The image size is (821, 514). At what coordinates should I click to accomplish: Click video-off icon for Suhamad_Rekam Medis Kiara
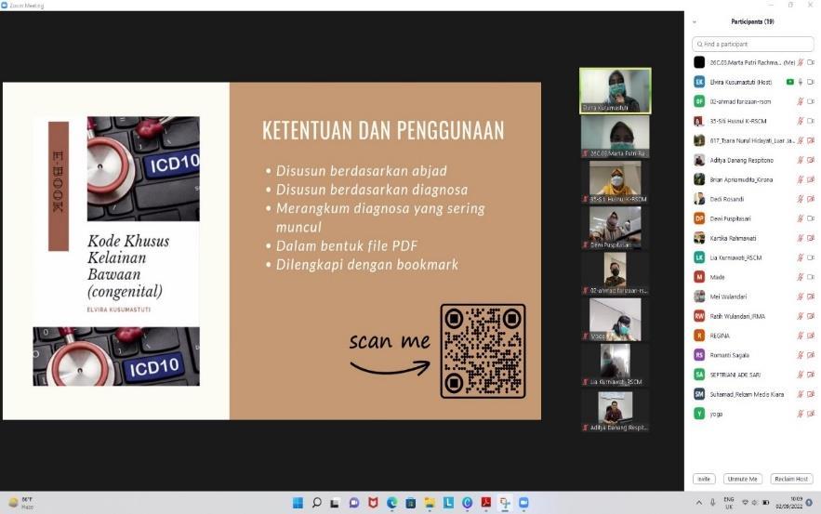[811, 394]
